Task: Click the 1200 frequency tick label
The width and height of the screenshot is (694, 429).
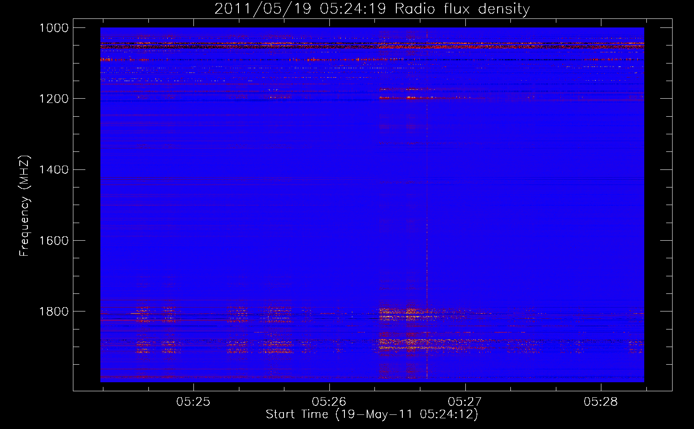Action: coord(54,99)
